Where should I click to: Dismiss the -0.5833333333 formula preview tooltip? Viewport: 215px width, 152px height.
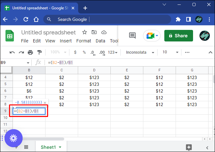tap(45, 103)
